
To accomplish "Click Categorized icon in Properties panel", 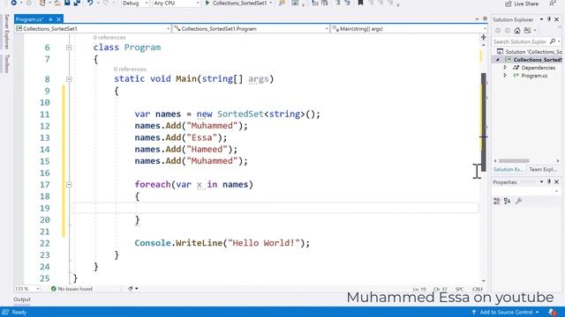I will click(x=497, y=201).
